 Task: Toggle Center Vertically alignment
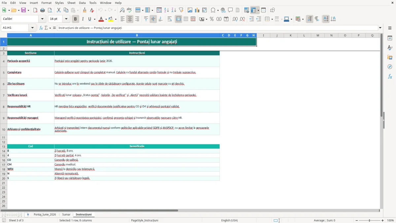(x=153, y=19)
